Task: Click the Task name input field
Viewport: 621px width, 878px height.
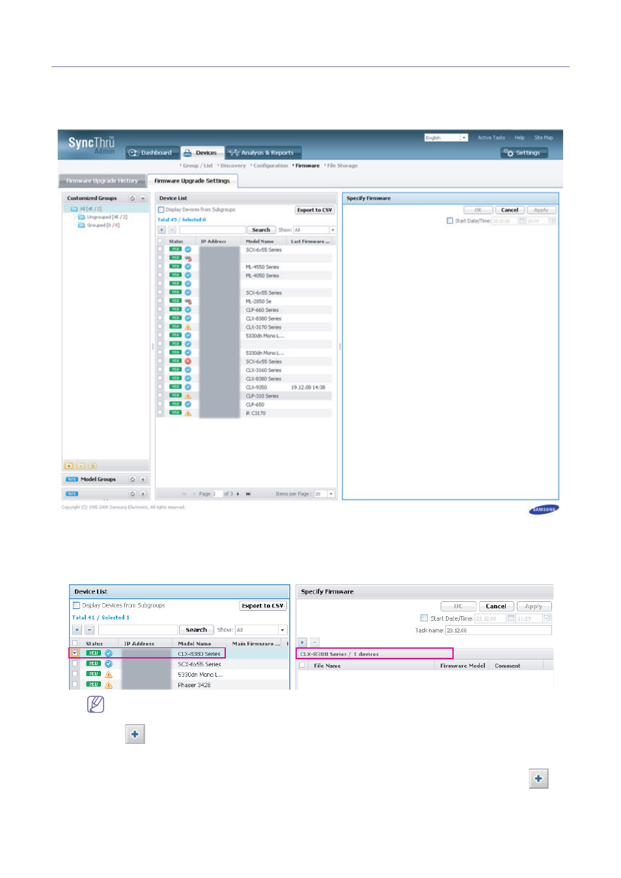Action: point(498,630)
